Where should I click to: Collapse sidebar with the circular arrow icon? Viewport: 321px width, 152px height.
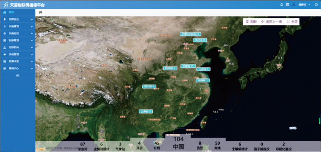coord(18,76)
